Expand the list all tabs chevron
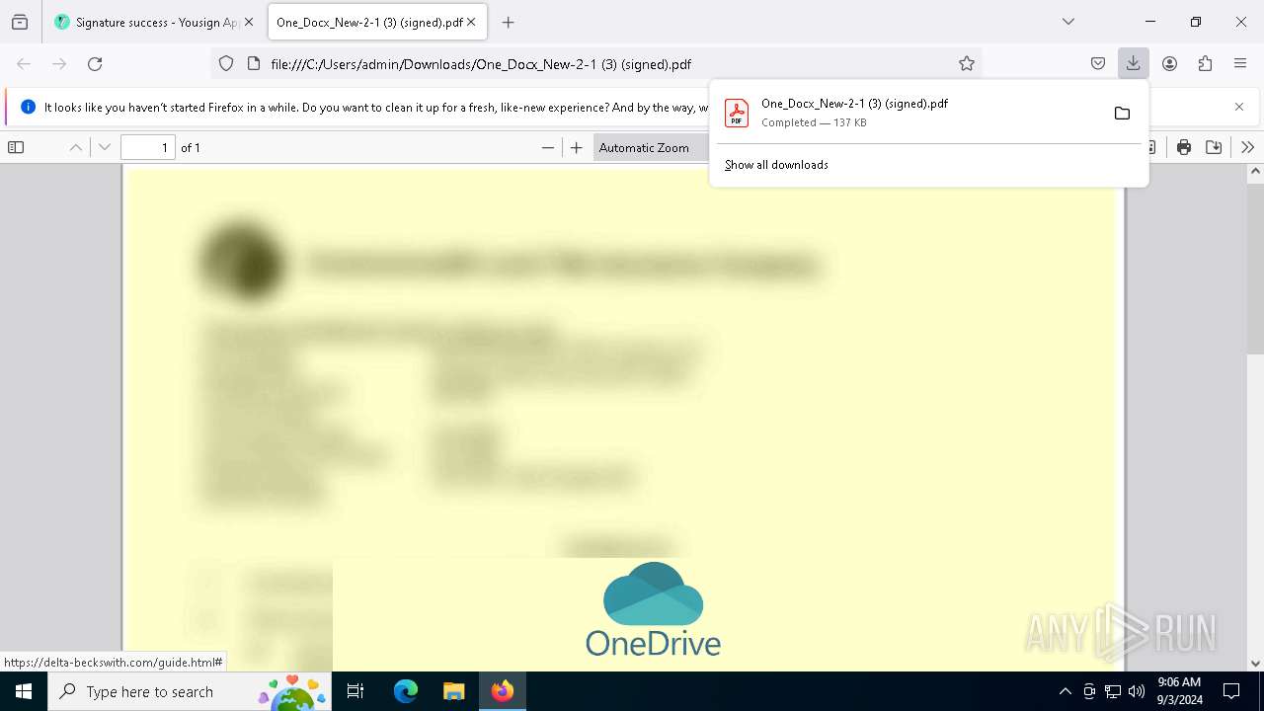Viewport: 1264px width, 711px height. [x=1068, y=22]
